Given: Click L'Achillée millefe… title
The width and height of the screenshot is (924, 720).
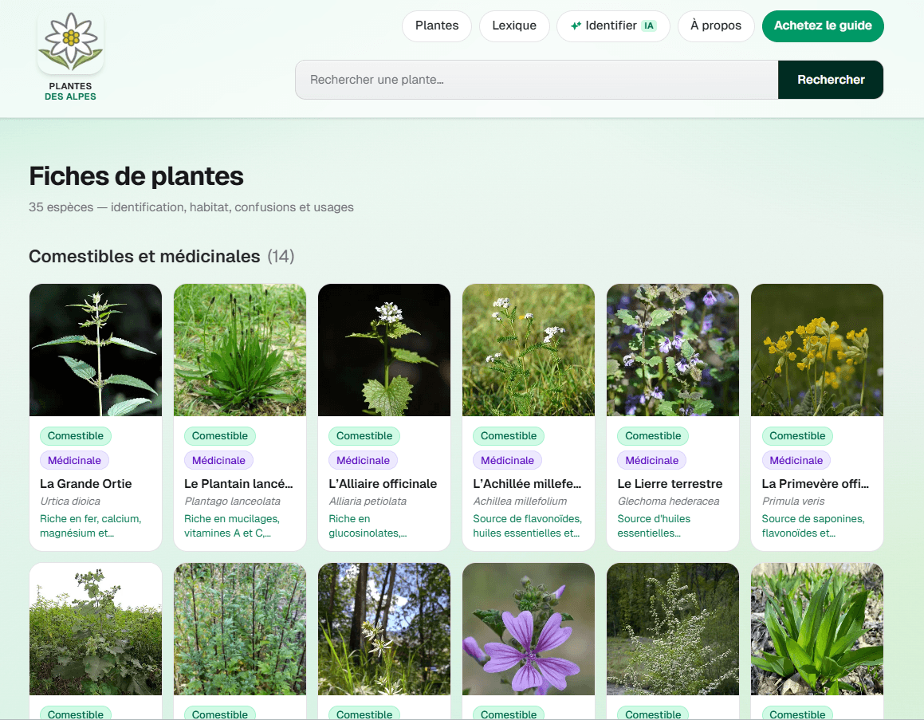Looking at the screenshot, I should (528, 484).
